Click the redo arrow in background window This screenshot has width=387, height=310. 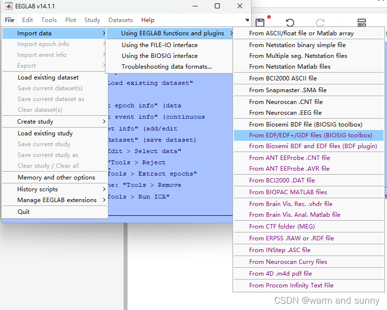[320, 23]
